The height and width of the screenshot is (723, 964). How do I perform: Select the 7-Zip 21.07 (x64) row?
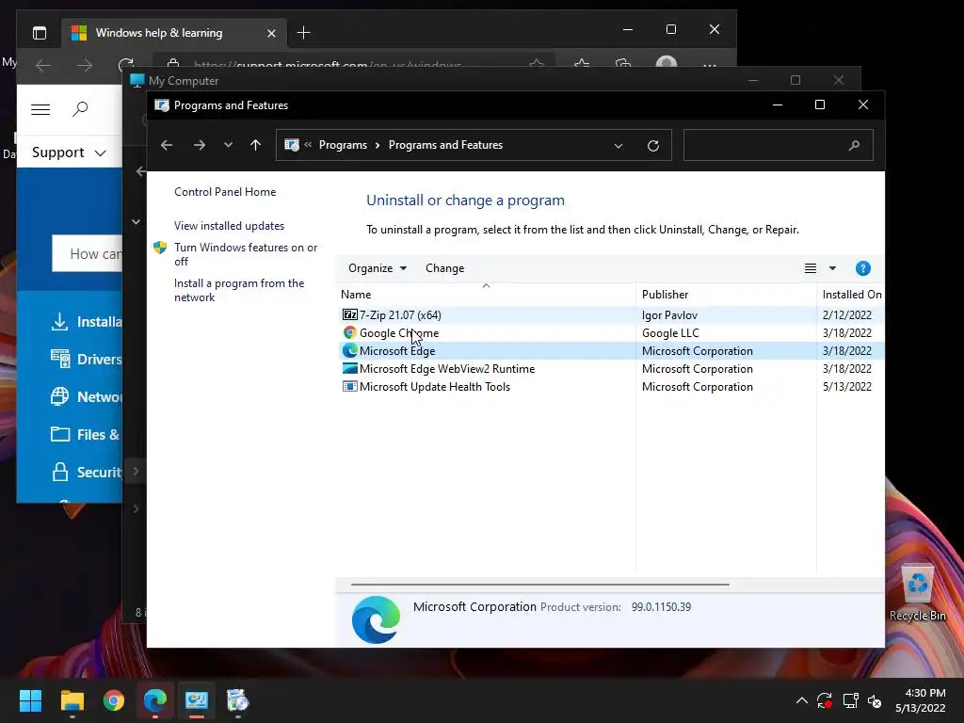[x=611, y=314]
